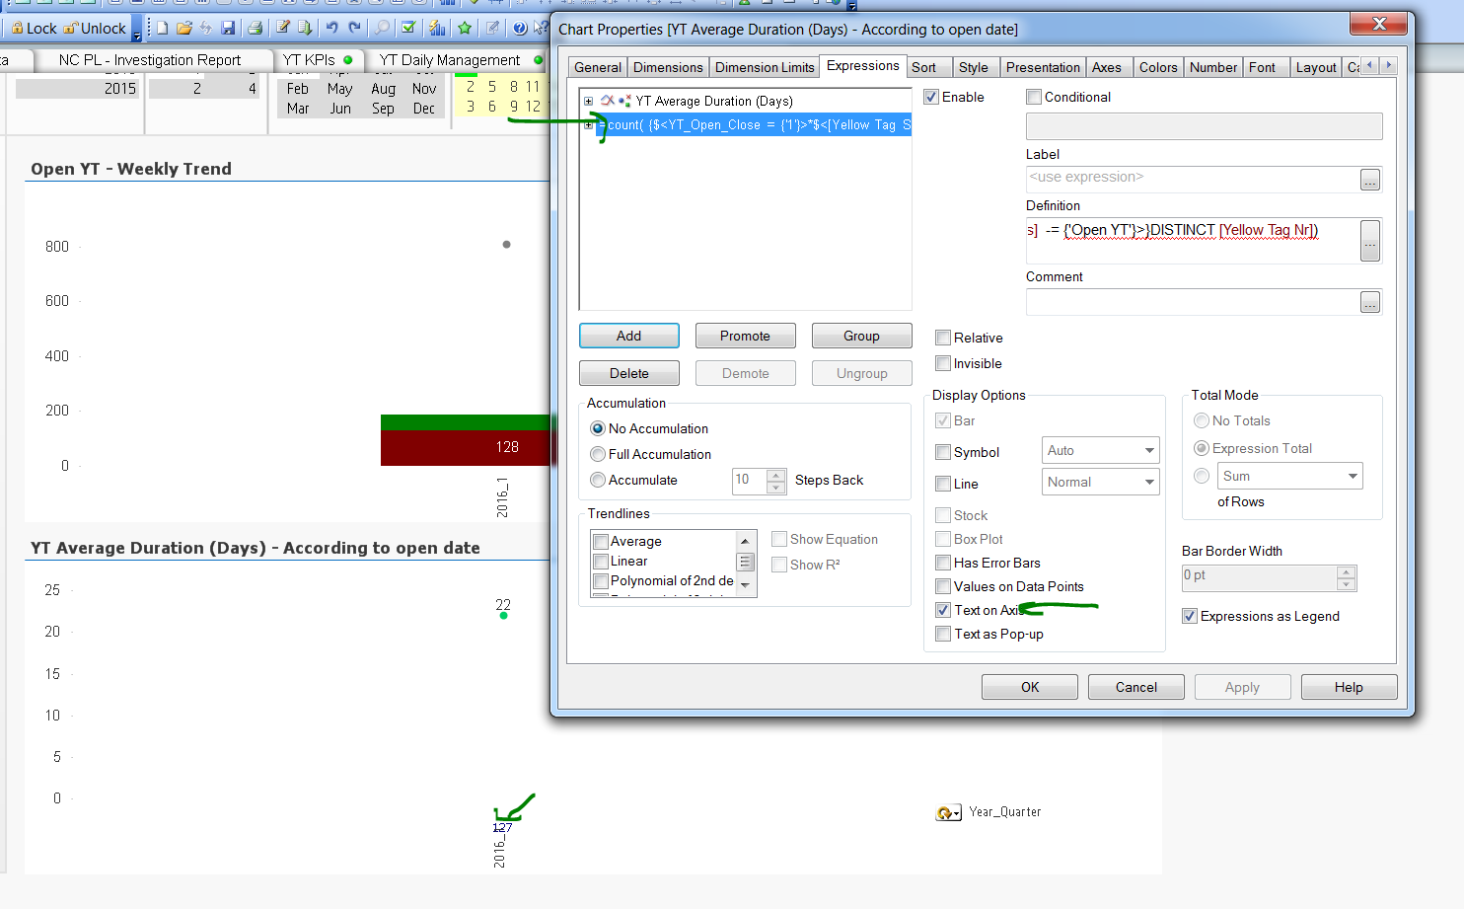This screenshot has width=1464, height=909.
Task: Open the Comment expression editor ellipsis button
Action: 1370,302
